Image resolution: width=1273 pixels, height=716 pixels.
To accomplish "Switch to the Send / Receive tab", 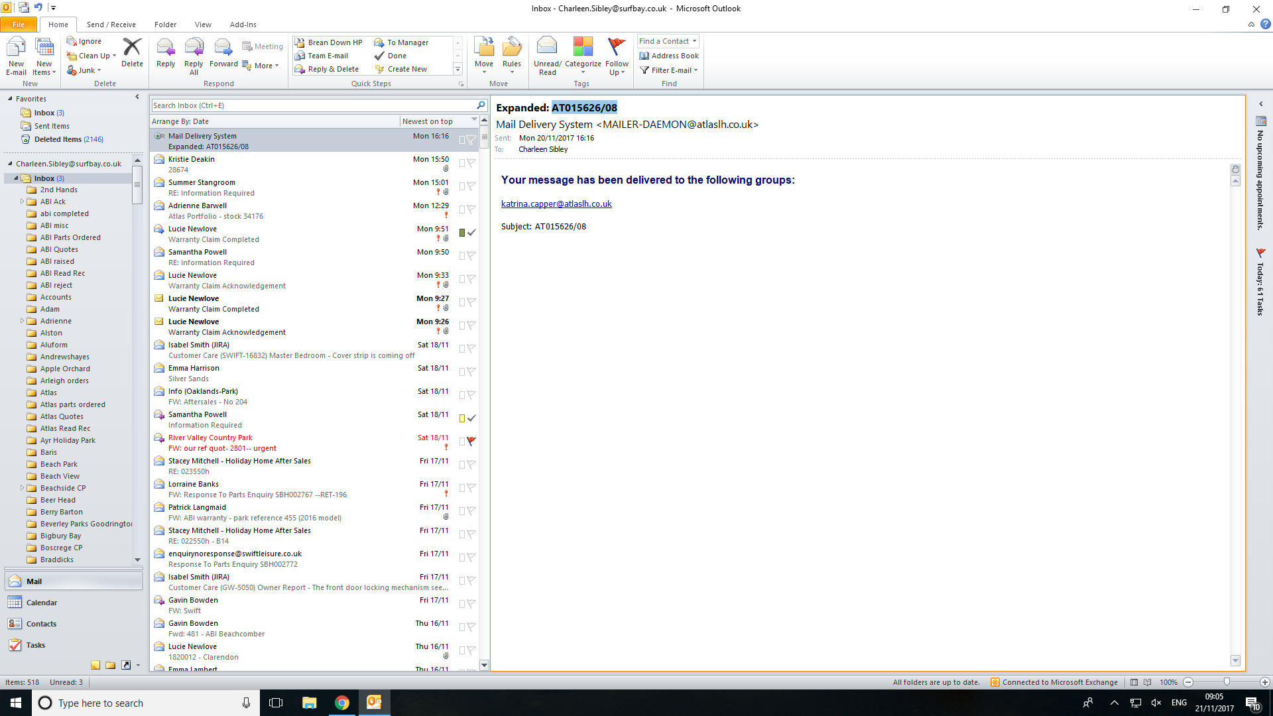I will point(111,25).
